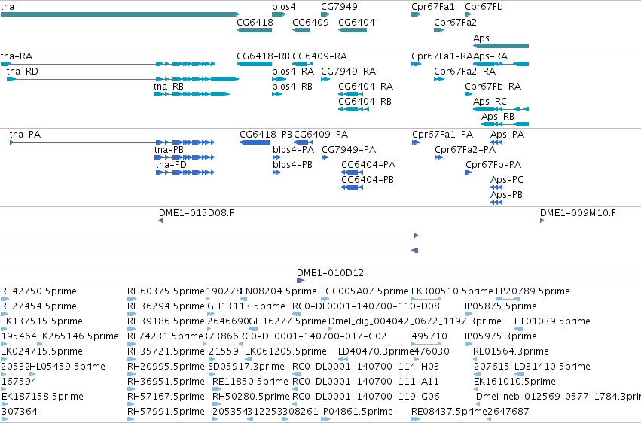
Task: Click the Aps-RB transcript label
Action: [x=498, y=117]
